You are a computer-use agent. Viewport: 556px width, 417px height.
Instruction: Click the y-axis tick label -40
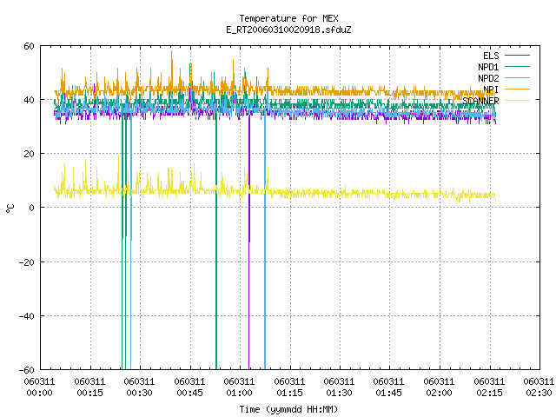point(27,316)
